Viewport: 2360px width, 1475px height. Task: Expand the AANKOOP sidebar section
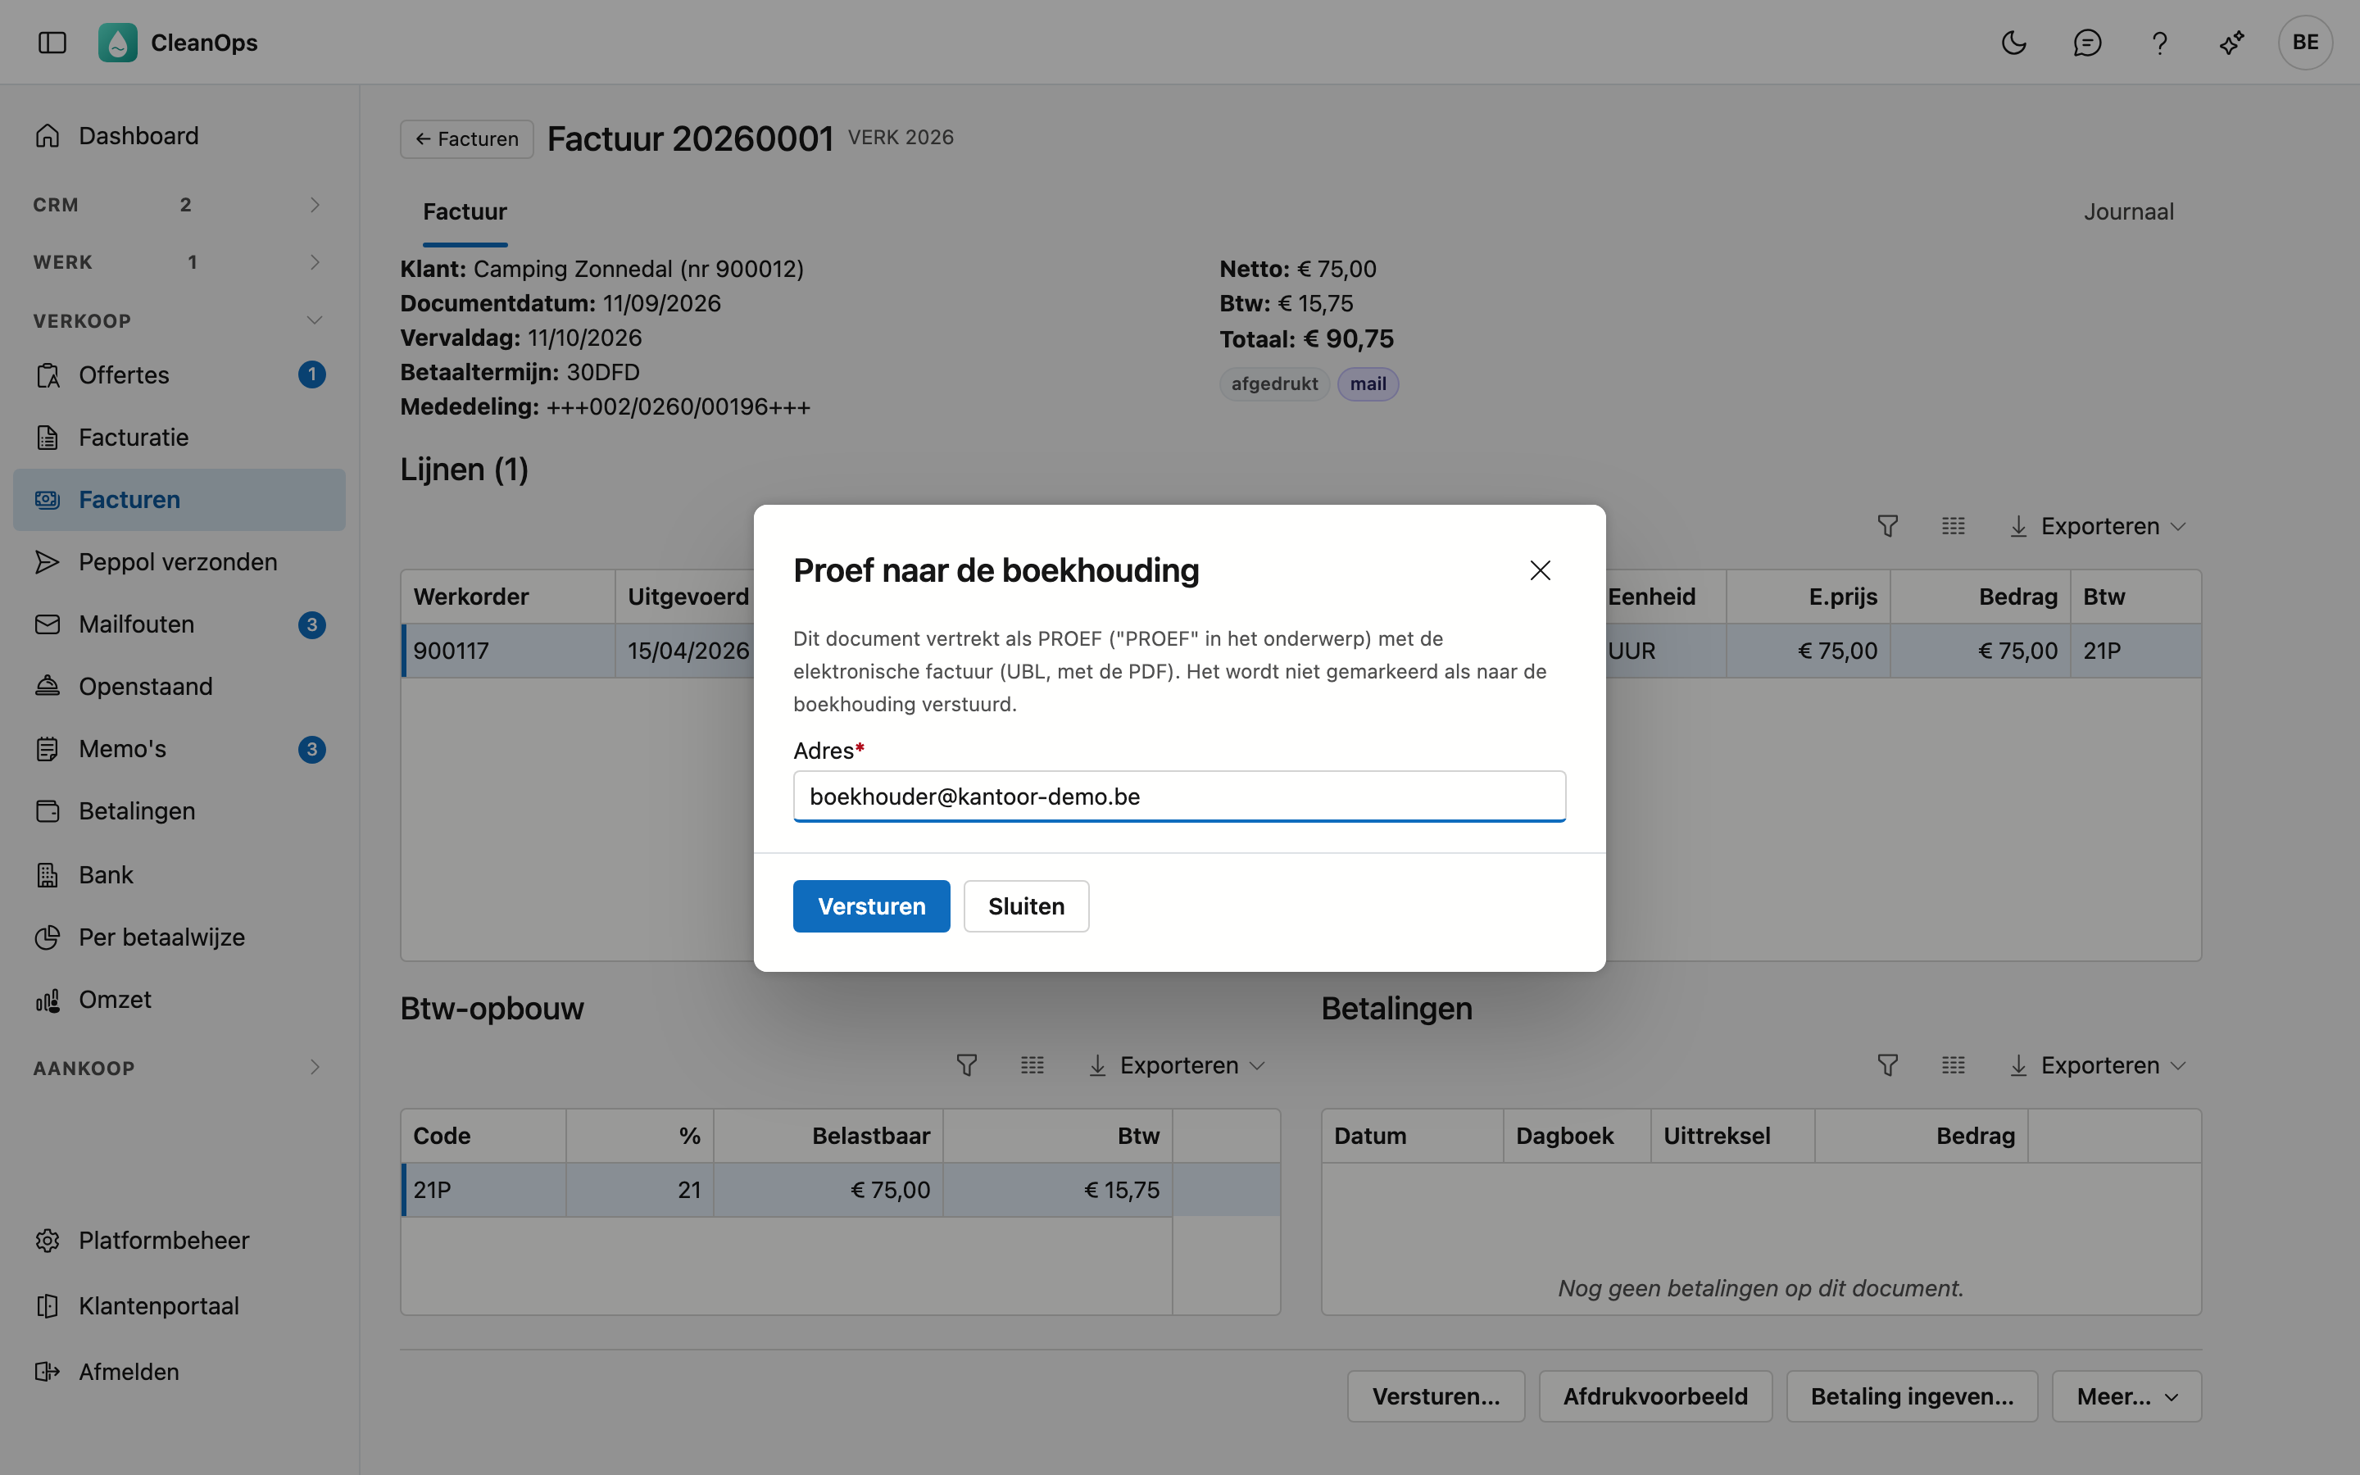click(179, 1069)
